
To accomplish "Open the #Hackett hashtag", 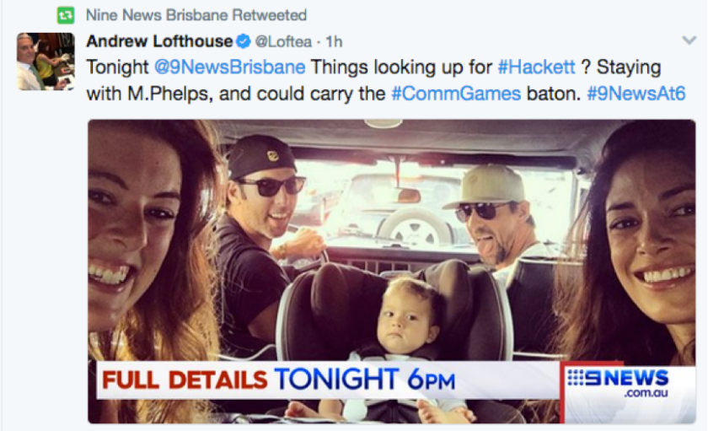I will point(536,67).
